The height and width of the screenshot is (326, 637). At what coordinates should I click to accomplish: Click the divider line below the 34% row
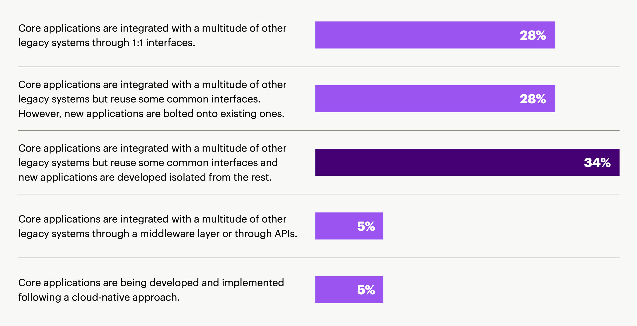pyautogui.click(x=319, y=194)
